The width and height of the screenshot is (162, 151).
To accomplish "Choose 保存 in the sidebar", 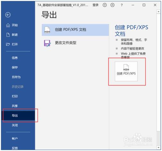I will [15, 67].
